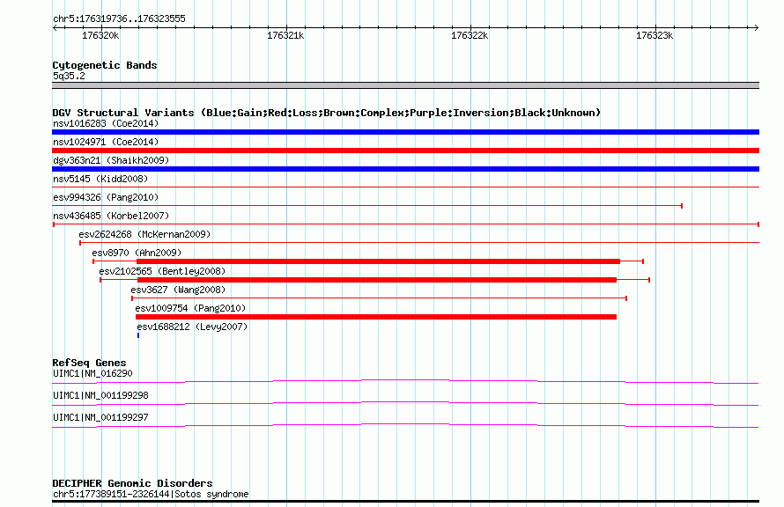Click the esv8970 (Ahn2009) label
This screenshot has height=507, width=784.
137,253
